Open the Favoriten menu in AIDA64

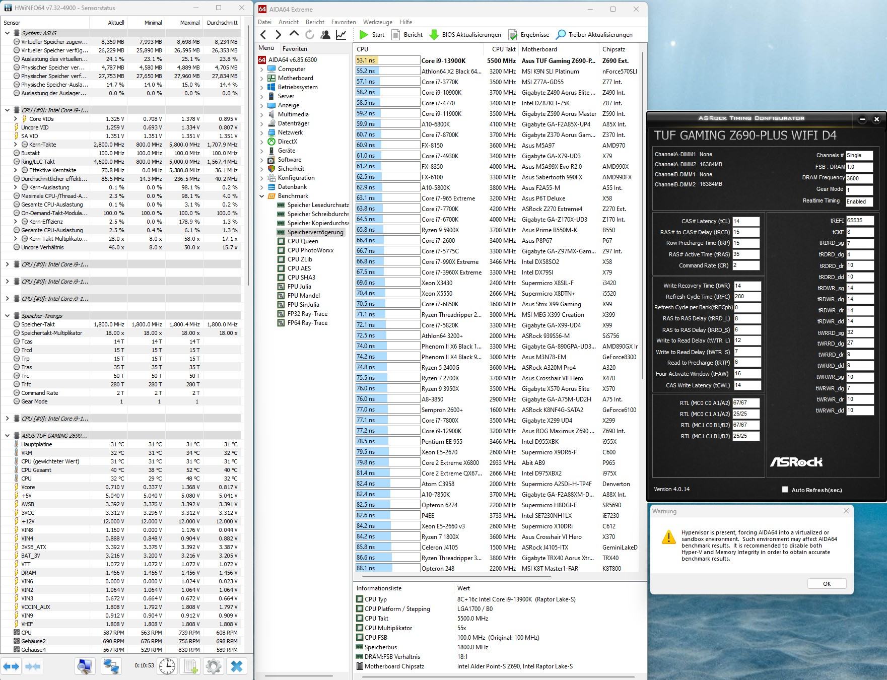pyautogui.click(x=344, y=22)
